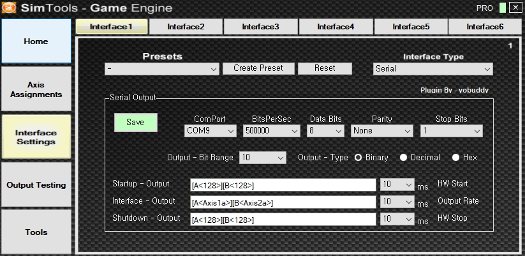Open the Tools section
This screenshot has width=525, height=256.
[x=36, y=232]
